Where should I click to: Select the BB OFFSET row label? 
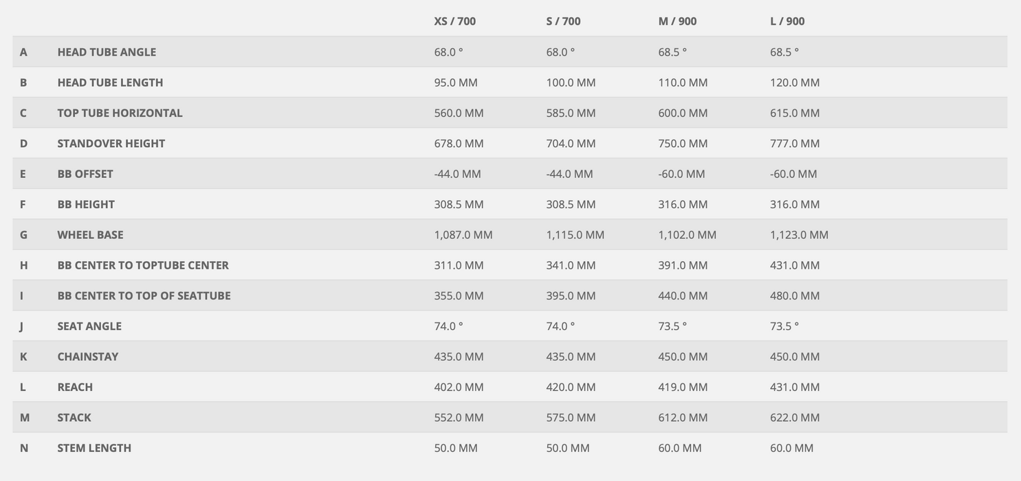(85, 174)
